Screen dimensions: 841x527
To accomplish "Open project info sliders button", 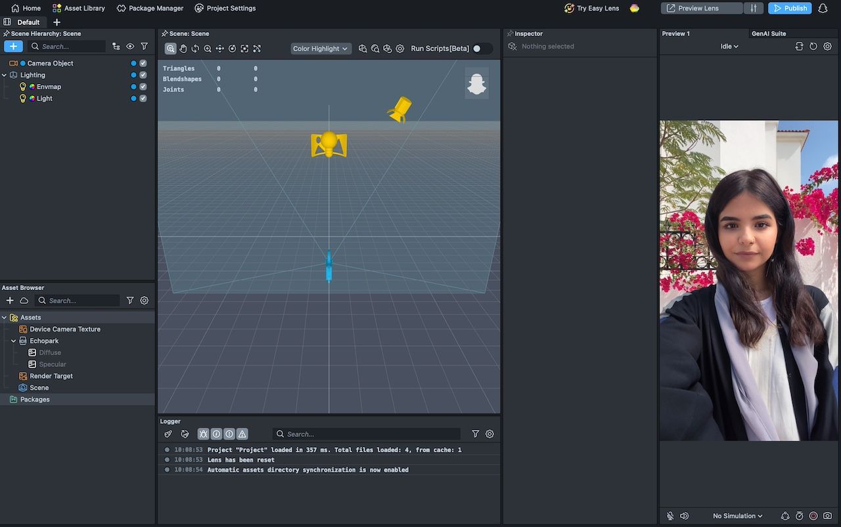I will point(754,9).
